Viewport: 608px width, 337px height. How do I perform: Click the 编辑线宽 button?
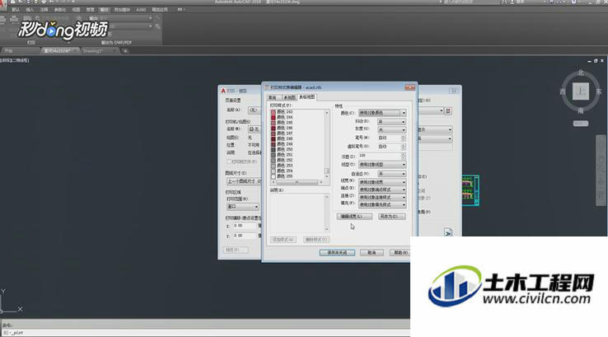pos(354,217)
